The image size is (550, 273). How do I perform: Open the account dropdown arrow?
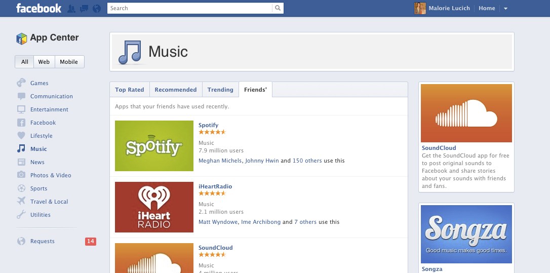click(505, 9)
